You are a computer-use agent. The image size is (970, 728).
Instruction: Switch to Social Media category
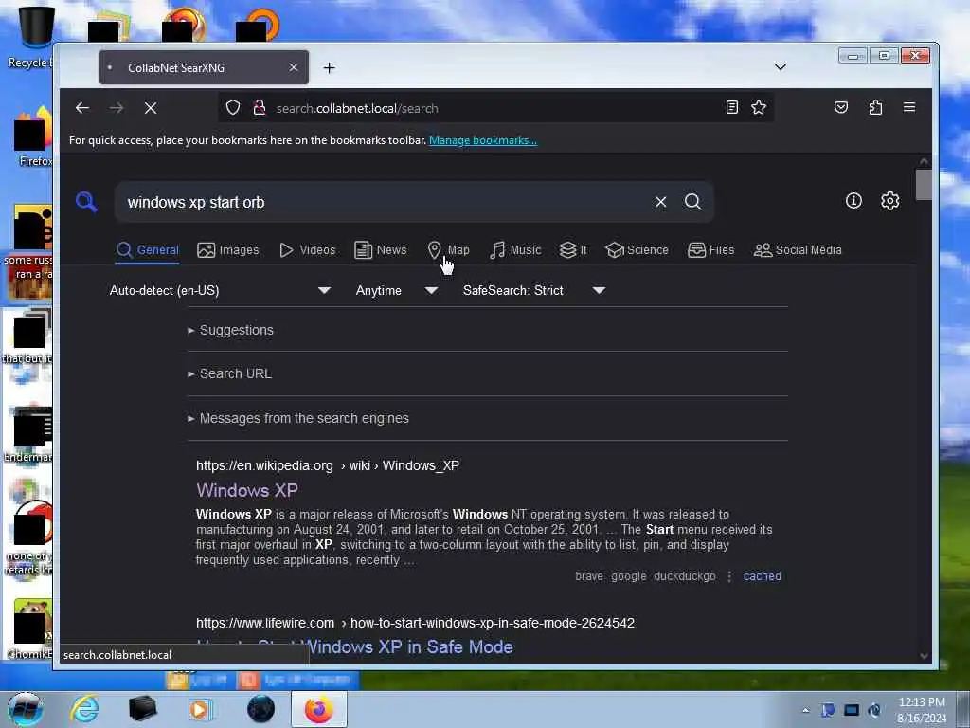[798, 250]
